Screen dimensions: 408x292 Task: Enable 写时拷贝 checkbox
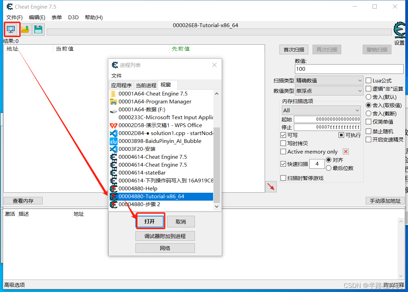(x=283, y=143)
